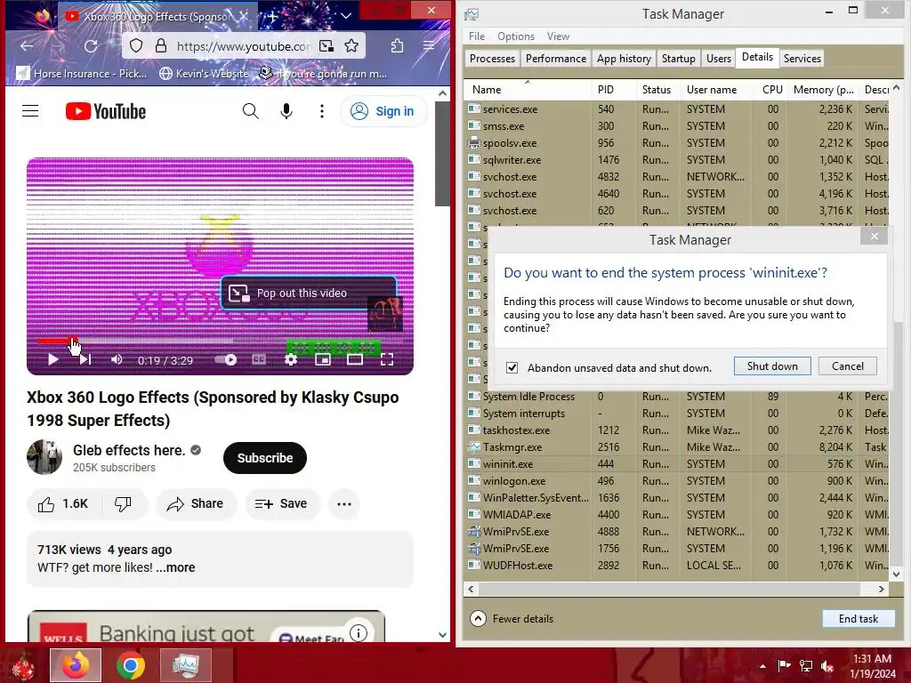This screenshot has height=683, width=911.
Task: Seek on the video progress bar
Action: click(x=220, y=341)
